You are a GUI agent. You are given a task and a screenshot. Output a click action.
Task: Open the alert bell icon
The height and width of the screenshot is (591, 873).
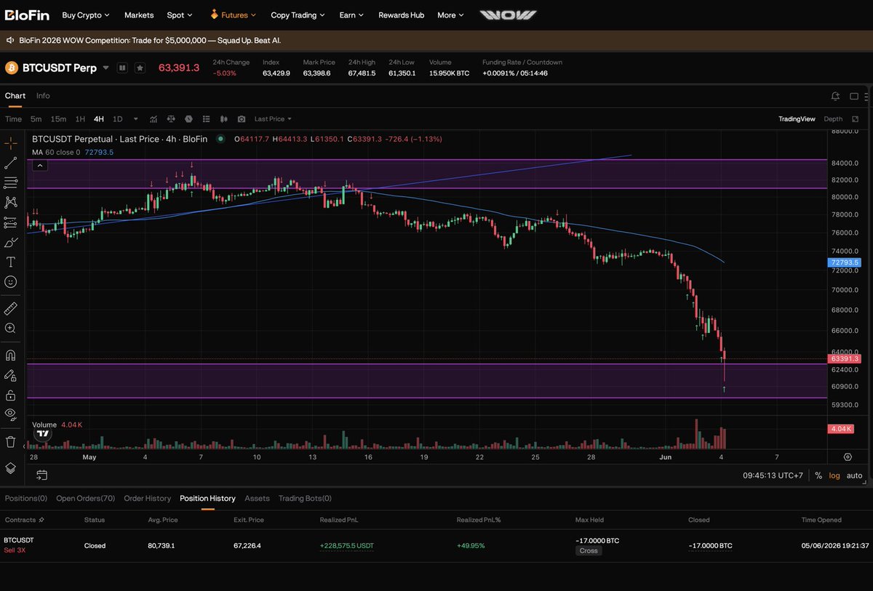(x=835, y=96)
